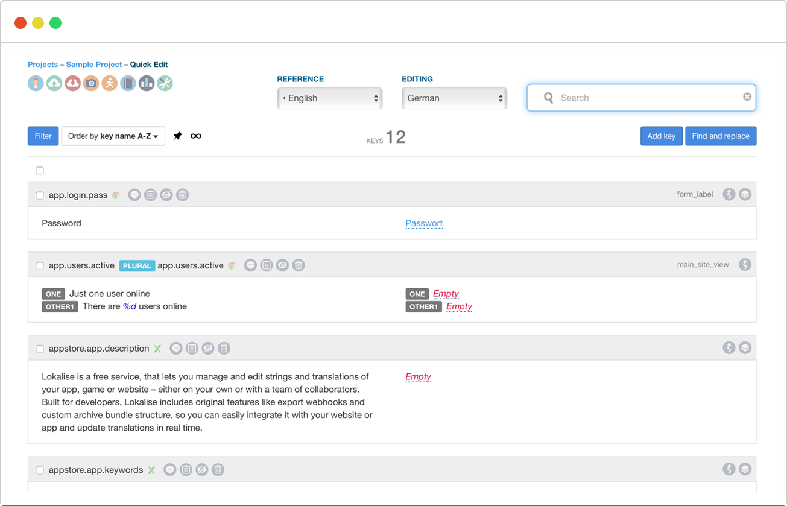
Task: Open Find and replace
Action: click(721, 136)
